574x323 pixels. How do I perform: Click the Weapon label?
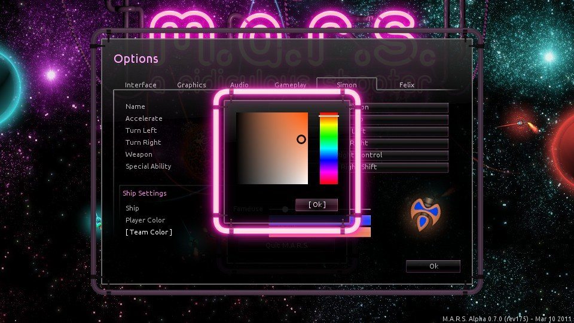pyautogui.click(x=139, y=154)
